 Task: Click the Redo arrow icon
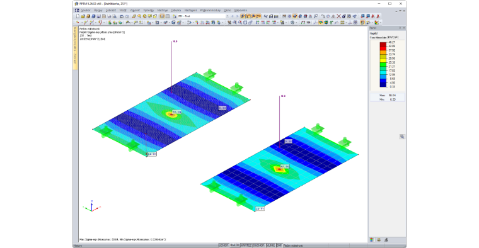(127, 16)
